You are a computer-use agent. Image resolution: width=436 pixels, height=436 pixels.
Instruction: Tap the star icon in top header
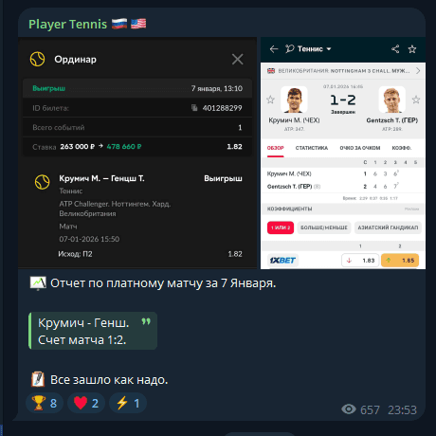tap(412, 49)
